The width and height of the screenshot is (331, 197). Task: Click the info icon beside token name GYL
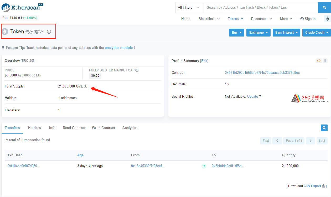point(49,32)
